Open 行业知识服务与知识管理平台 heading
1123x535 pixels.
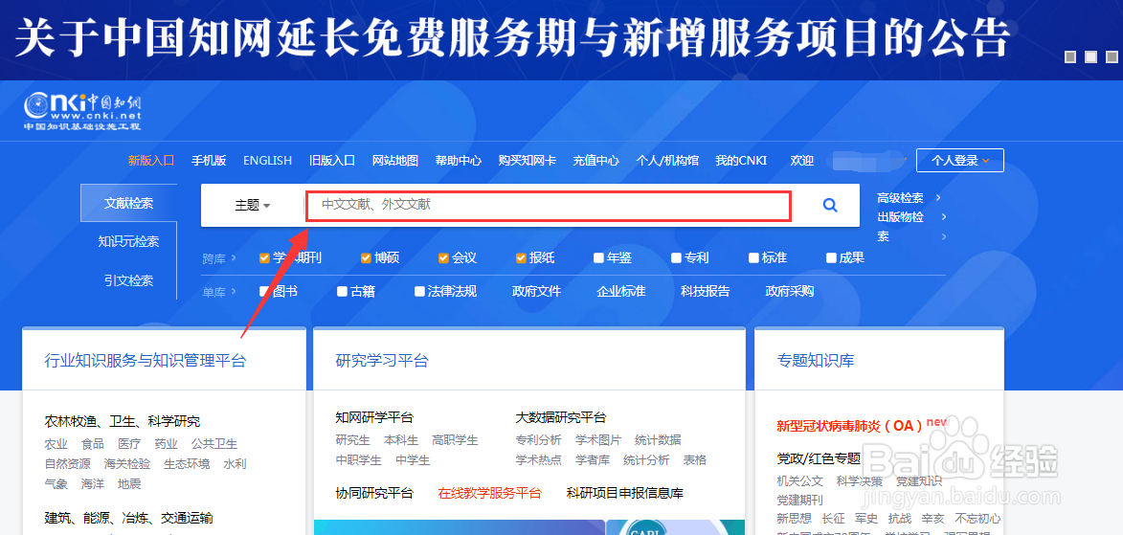[146, 360]
